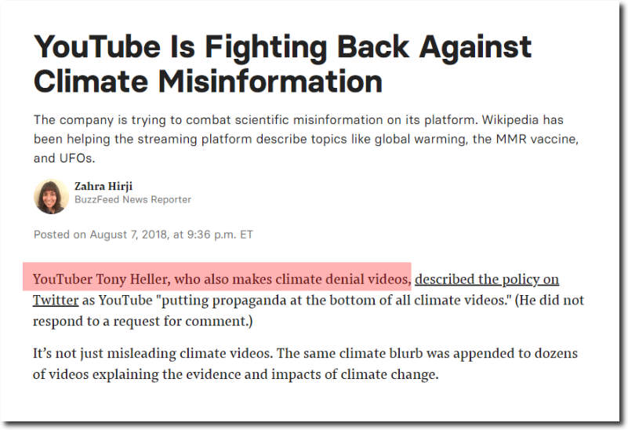628x430 pixels.
Task: Click 'MMR vaccine' in the subheading
Action: point(537,139)
